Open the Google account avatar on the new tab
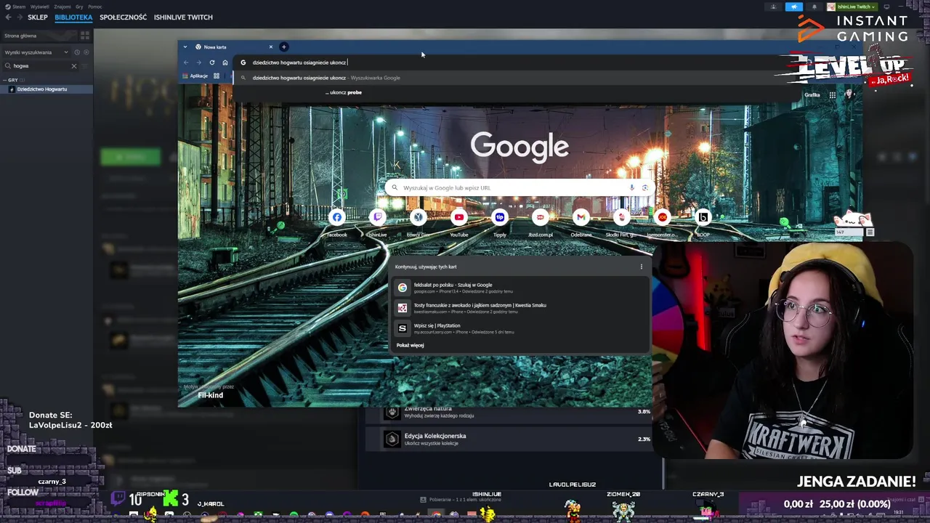 849,94
